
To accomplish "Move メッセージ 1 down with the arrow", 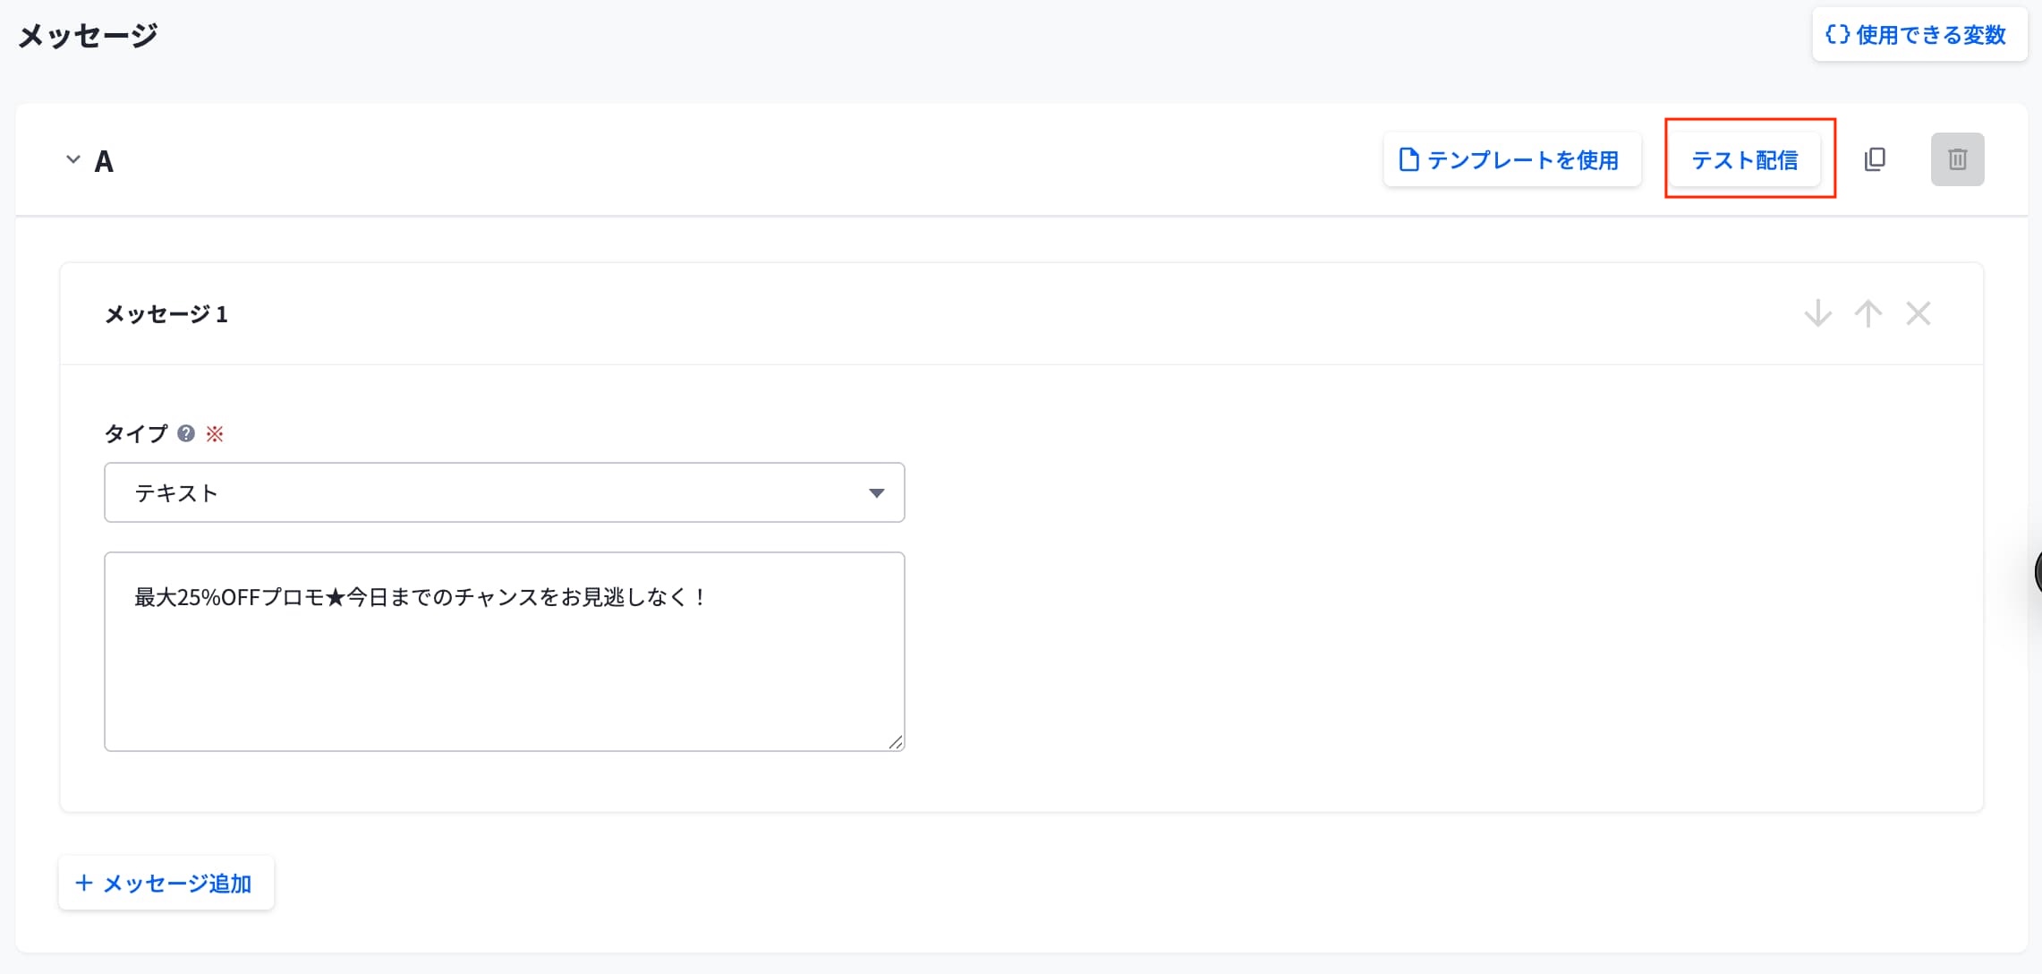I will pyautogui.click(x=1817, y=314).
